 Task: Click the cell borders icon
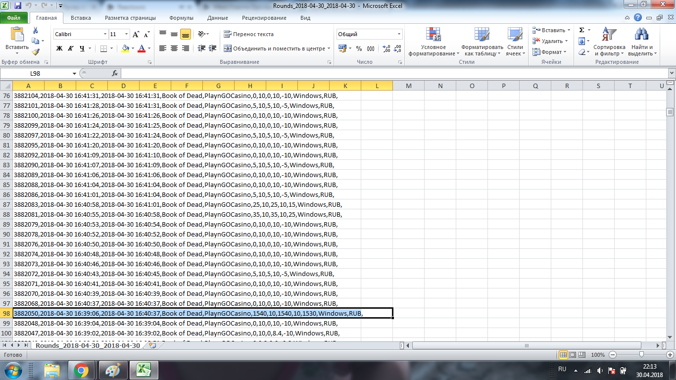tap(103, 48)
